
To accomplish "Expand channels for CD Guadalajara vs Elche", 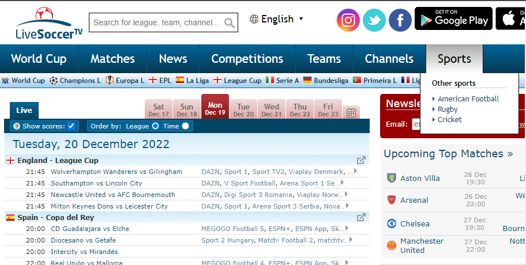I will 347,228.
